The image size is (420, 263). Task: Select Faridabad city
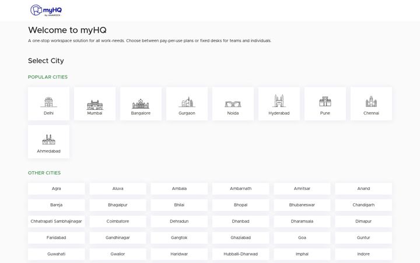[56, 238]
